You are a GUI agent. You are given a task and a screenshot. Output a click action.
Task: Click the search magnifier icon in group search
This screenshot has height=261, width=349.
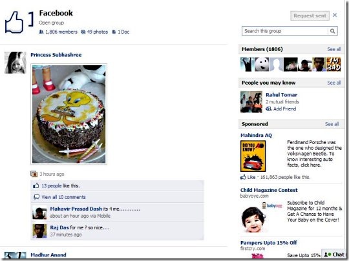(332, 31)
